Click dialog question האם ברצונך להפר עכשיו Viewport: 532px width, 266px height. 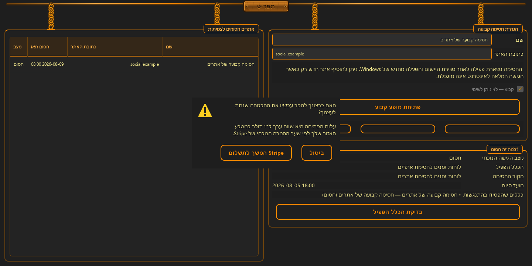tap(285, 109)
